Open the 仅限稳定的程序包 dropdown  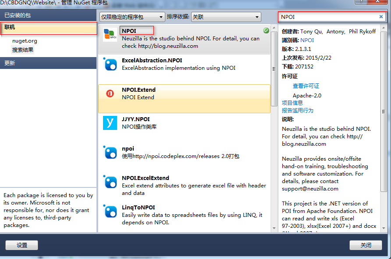click(x=132, y=17)
